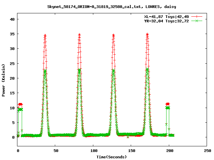Click the plot title Skynet_58174_ORION-A text
This screenshot has height=160, width=214.
point(111,7)
